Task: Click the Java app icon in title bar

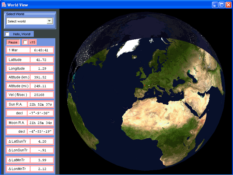Action: tap(4, 5)
